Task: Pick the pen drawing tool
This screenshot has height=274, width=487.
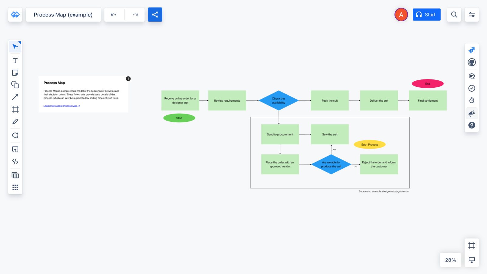Action: point(15,121)
